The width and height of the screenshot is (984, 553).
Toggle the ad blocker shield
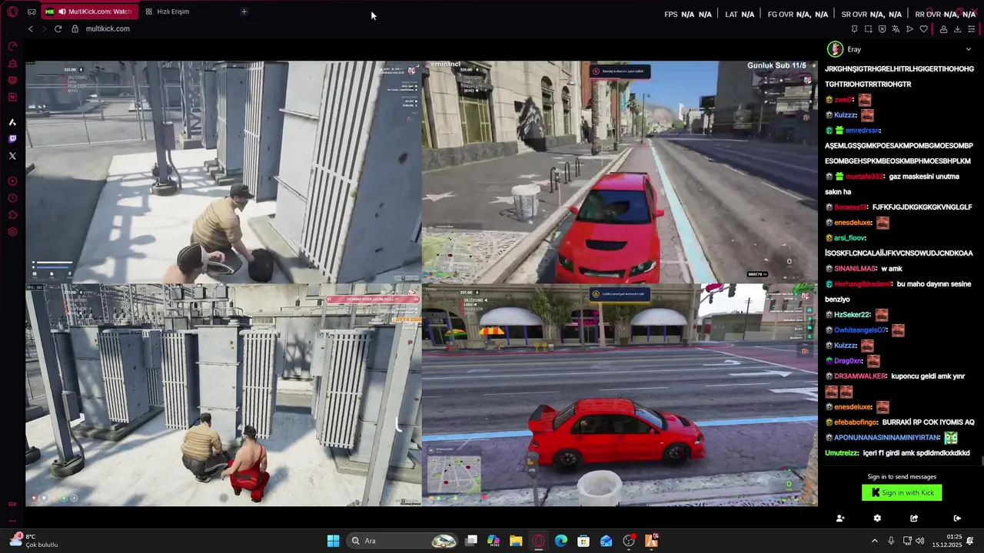point(882,29)
